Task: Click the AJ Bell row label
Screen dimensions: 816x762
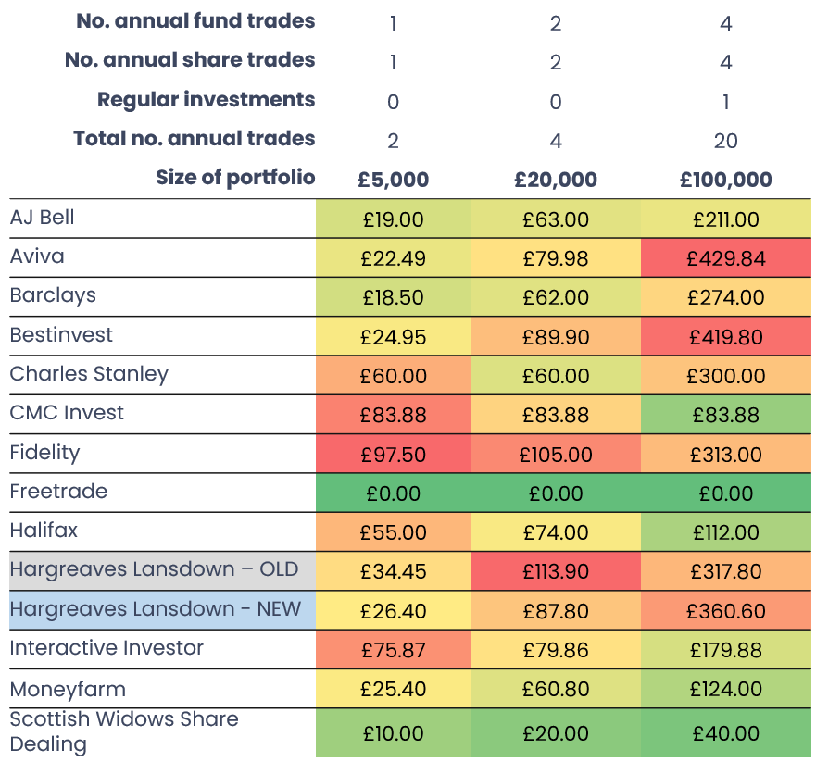Action: click(x=43, y=219)
